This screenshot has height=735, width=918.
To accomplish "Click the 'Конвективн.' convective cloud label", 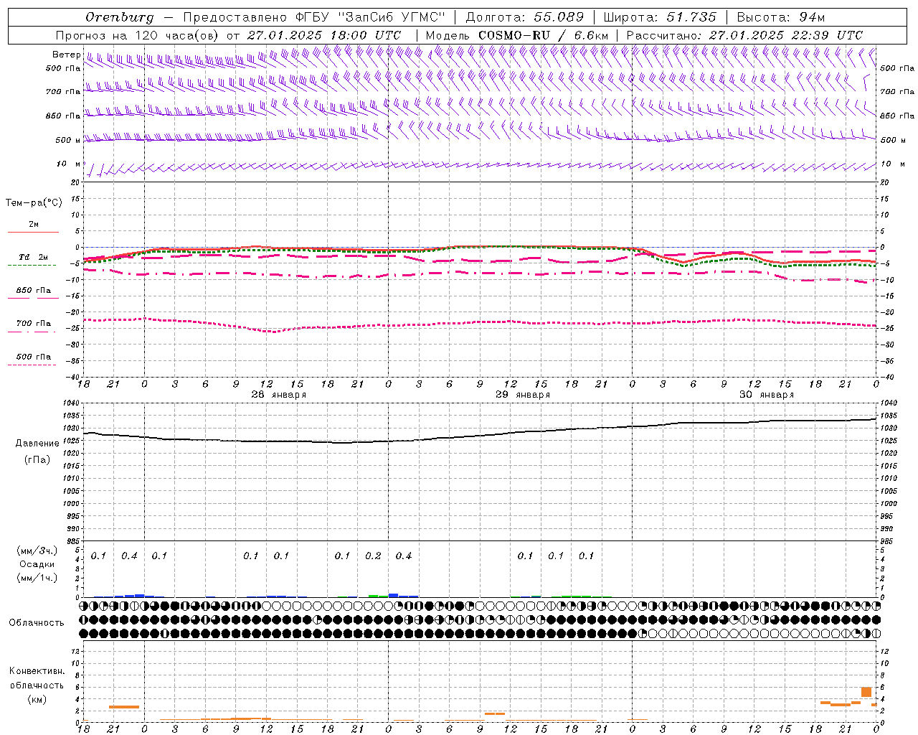I will [37, 671].
